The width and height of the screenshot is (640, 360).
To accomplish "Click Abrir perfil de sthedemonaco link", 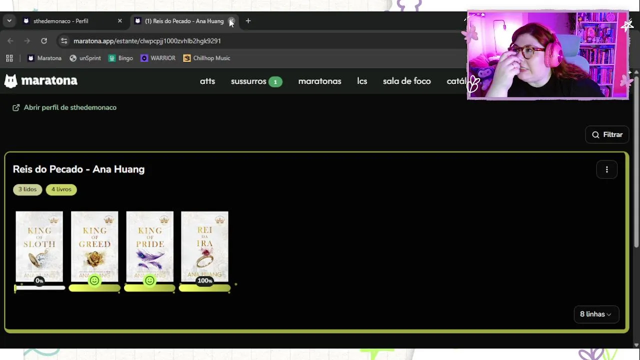I will (70, 107).
